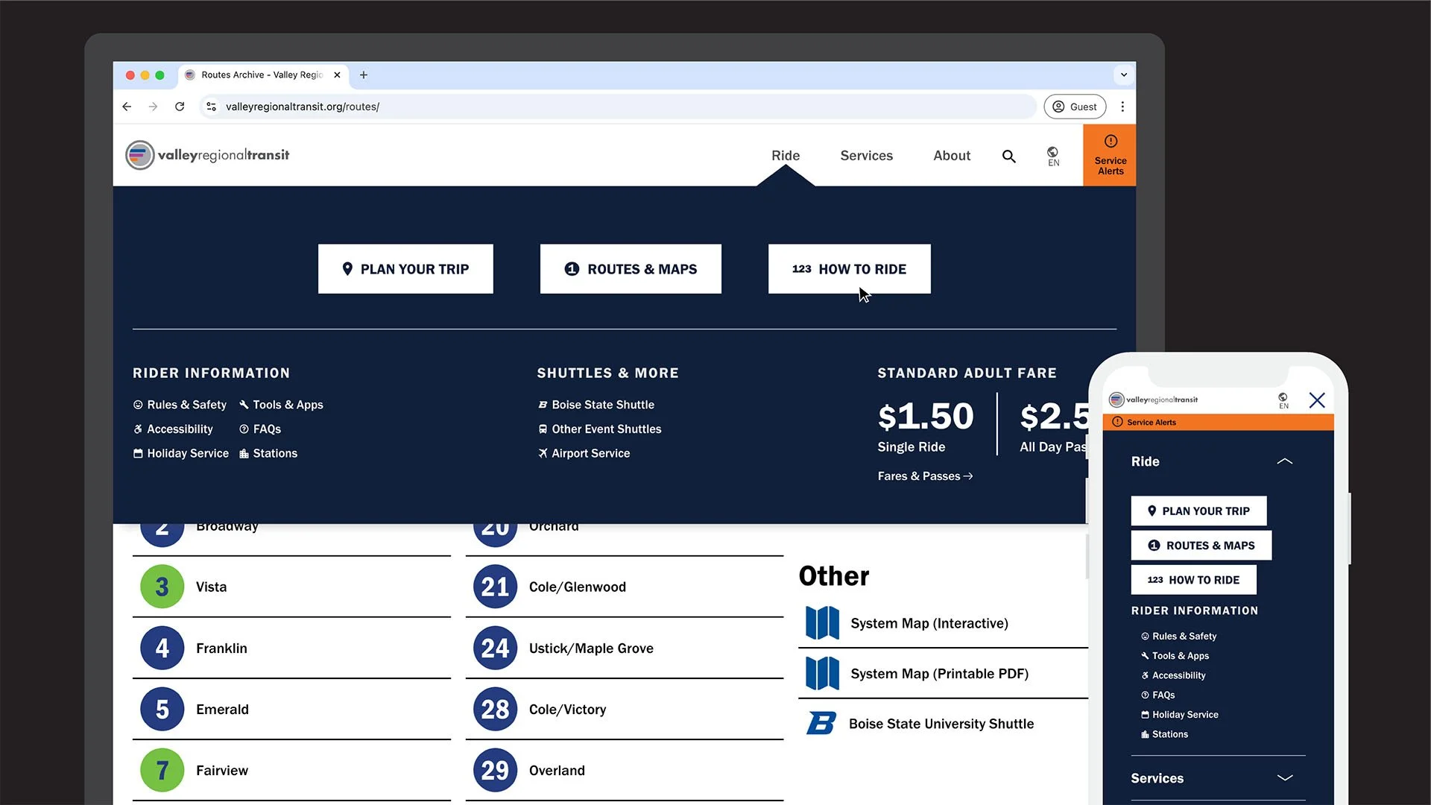This screenshot has height=805, width=1431.
Task: Open the About menu in the navigation
Action: coord(952,156)
